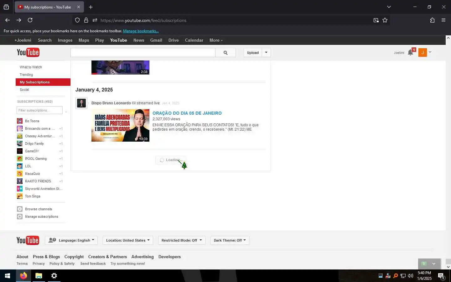Open LOL channel icon
Image resolution: width=451 pixels, height=282 pixels.
(20, 166)
